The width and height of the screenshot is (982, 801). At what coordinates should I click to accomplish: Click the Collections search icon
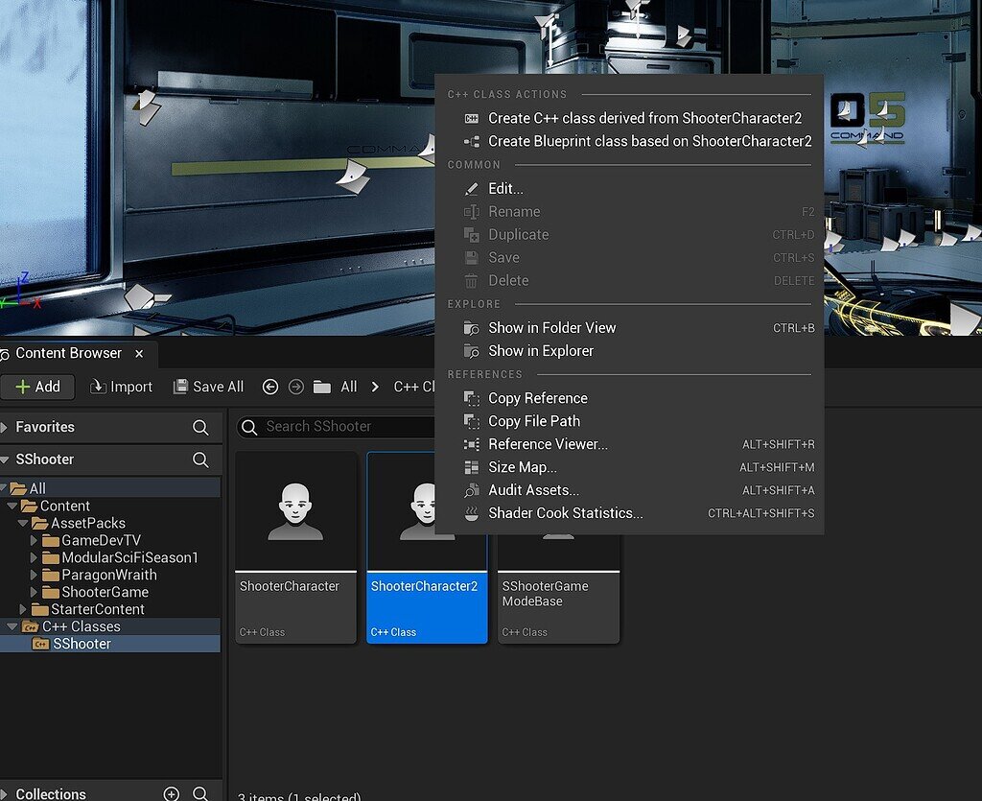tap(200, 793)
